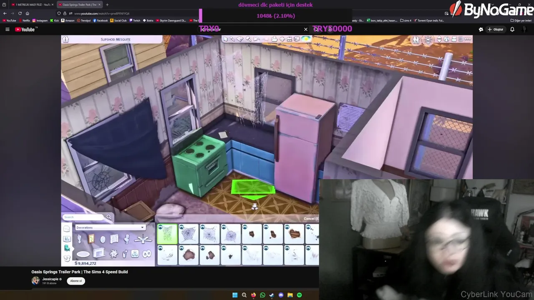Open the Netflix bookmark
This screenshot has width=534, height=300.
[x=25, y=20]
